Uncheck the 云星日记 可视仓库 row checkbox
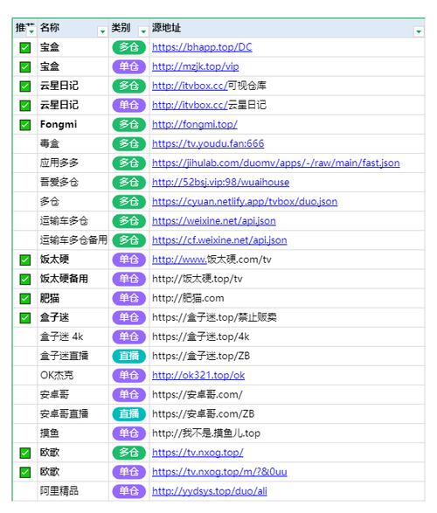The width and height of the screenshot is (437, 513). (x=25, y=86)
